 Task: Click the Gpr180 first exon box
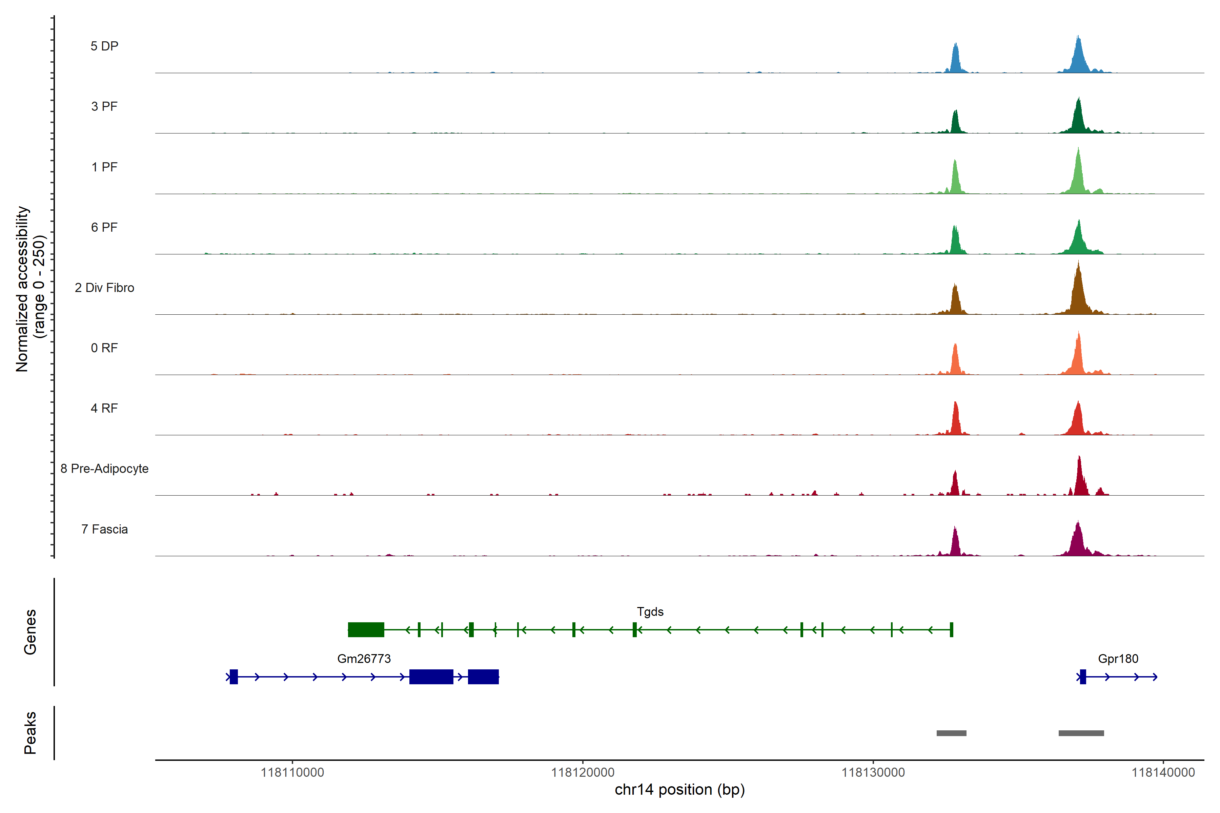coord(1082,676)
